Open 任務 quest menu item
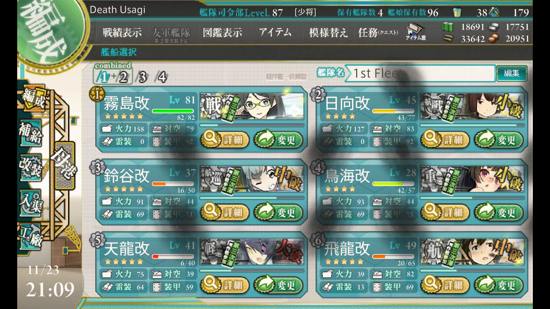This screenshot has height=309, width=550. point(378,33)
